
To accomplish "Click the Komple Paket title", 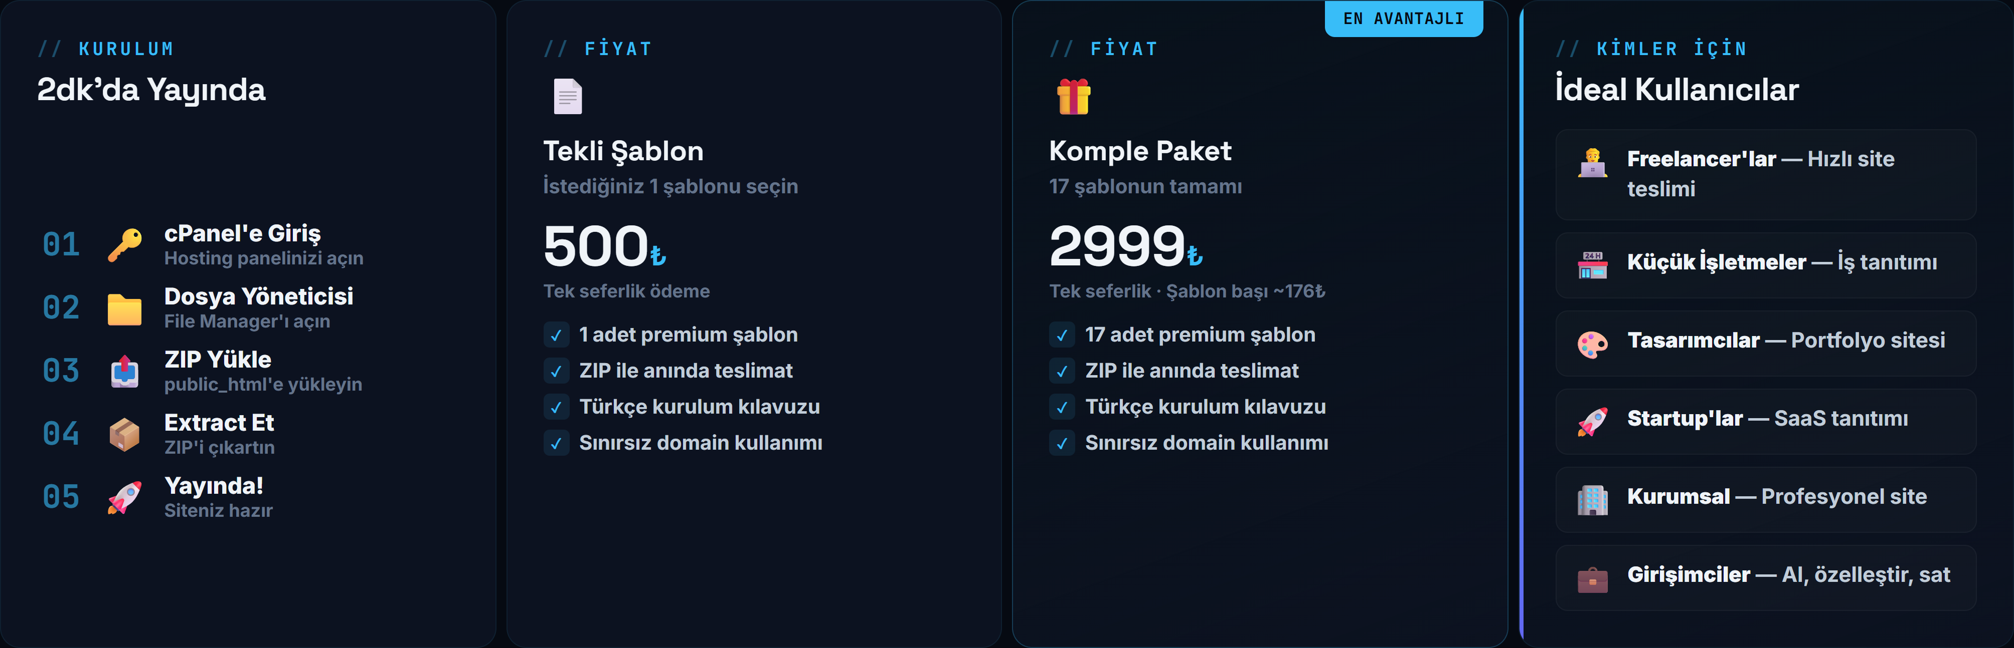I will click(x=1139, y=151).
